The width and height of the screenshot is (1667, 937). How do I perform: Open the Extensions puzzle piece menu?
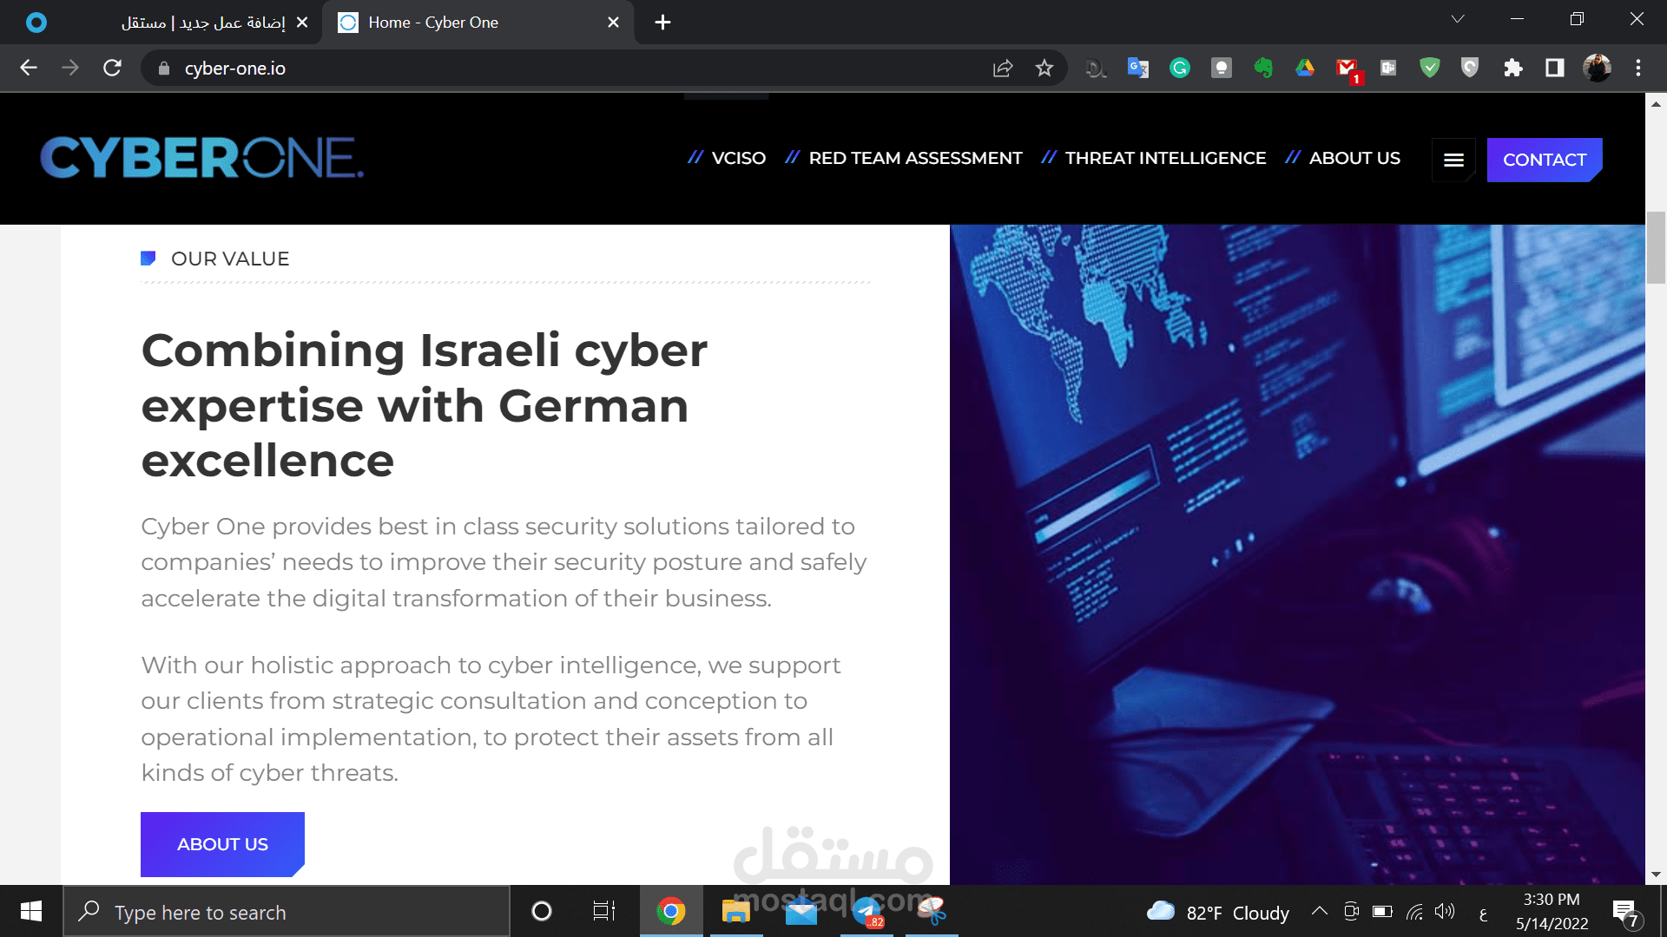[1513, 68]
